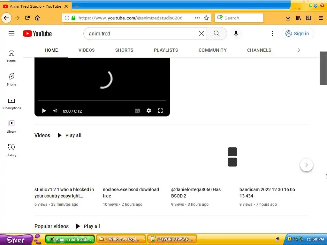Mute the featured video volume
Screen dimensions: 327x245
click(x=55, y=111)
